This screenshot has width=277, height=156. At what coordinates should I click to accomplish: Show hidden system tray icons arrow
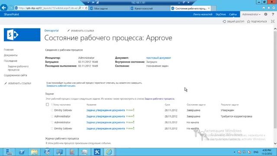[x=235, y=152]
